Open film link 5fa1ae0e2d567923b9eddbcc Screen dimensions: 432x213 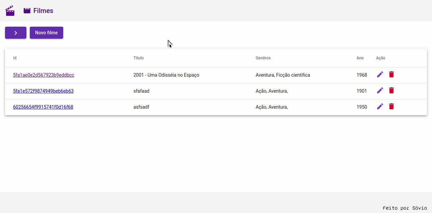(43, 75)
